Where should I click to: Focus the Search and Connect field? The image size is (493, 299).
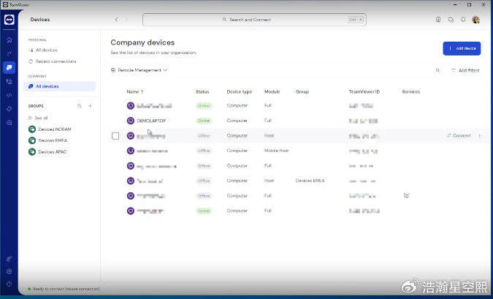pos(254,20)
